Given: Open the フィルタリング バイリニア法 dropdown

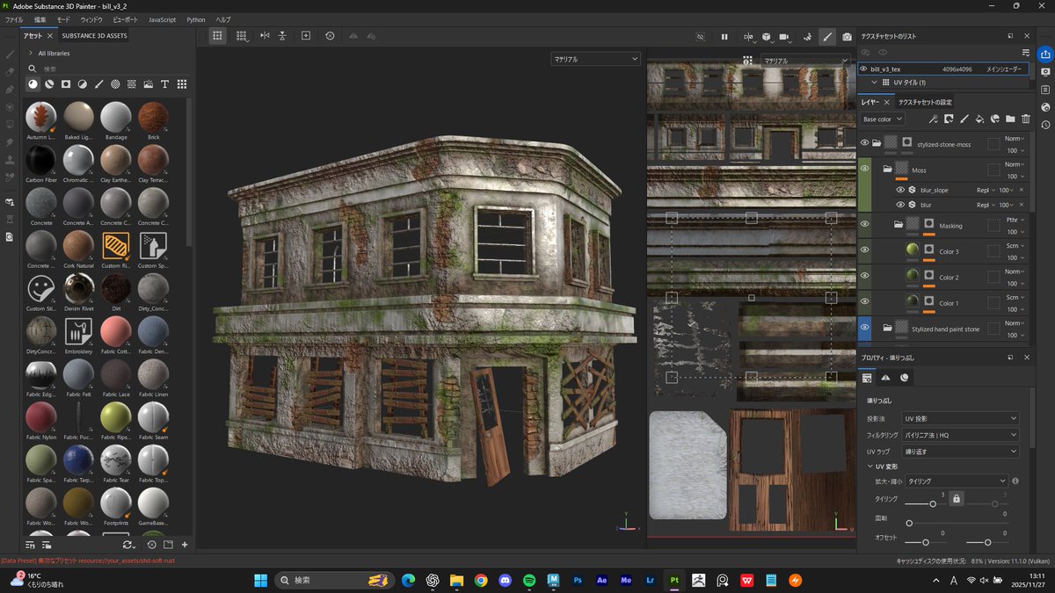Looking at the screenshot, I should click(x=961, y=435).
